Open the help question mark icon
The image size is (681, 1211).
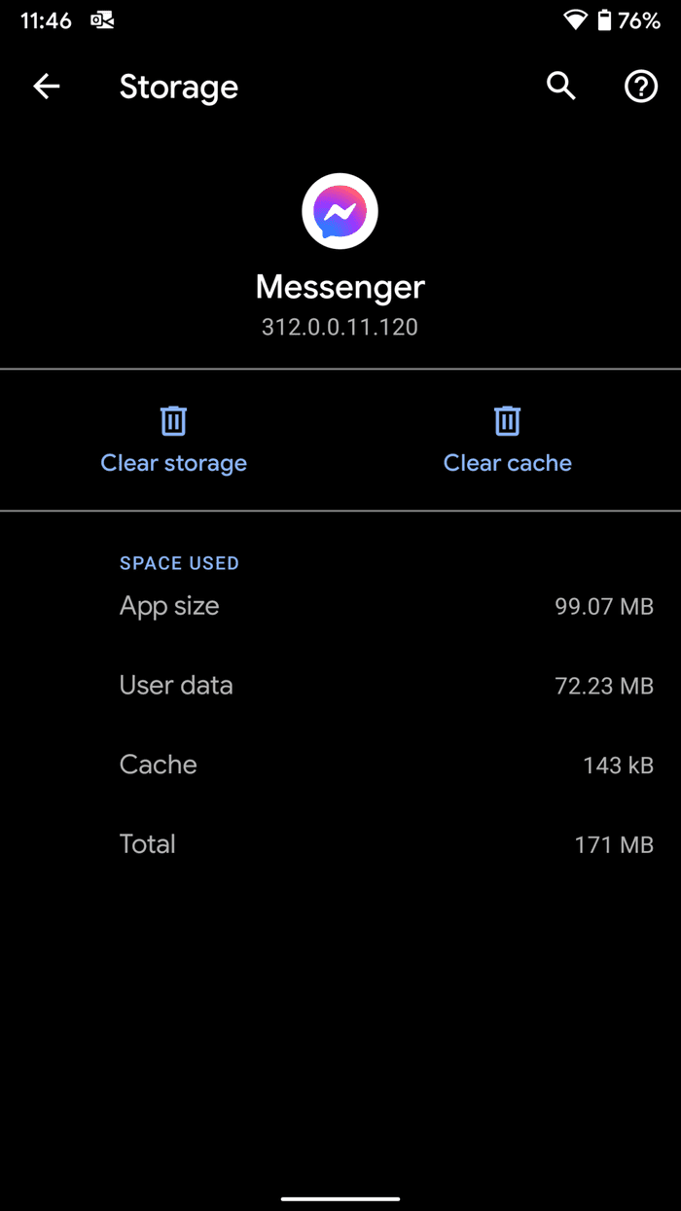(641, 87)
